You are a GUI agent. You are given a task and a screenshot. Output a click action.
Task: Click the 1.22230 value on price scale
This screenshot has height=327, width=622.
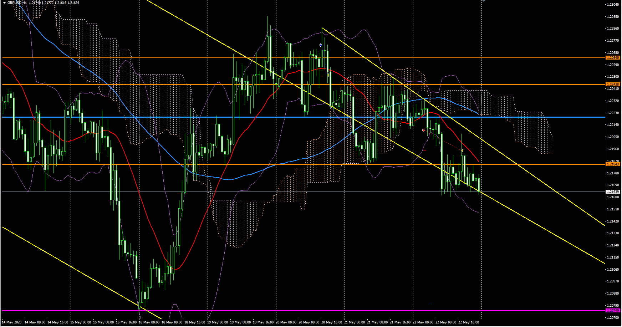tap(613, 113)
